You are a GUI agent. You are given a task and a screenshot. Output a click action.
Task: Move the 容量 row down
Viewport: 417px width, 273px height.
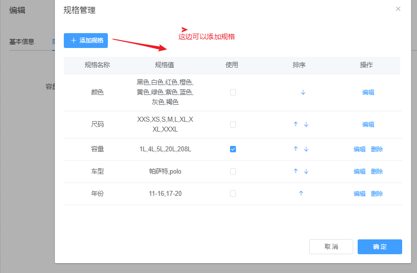click(x=306, y=149)
